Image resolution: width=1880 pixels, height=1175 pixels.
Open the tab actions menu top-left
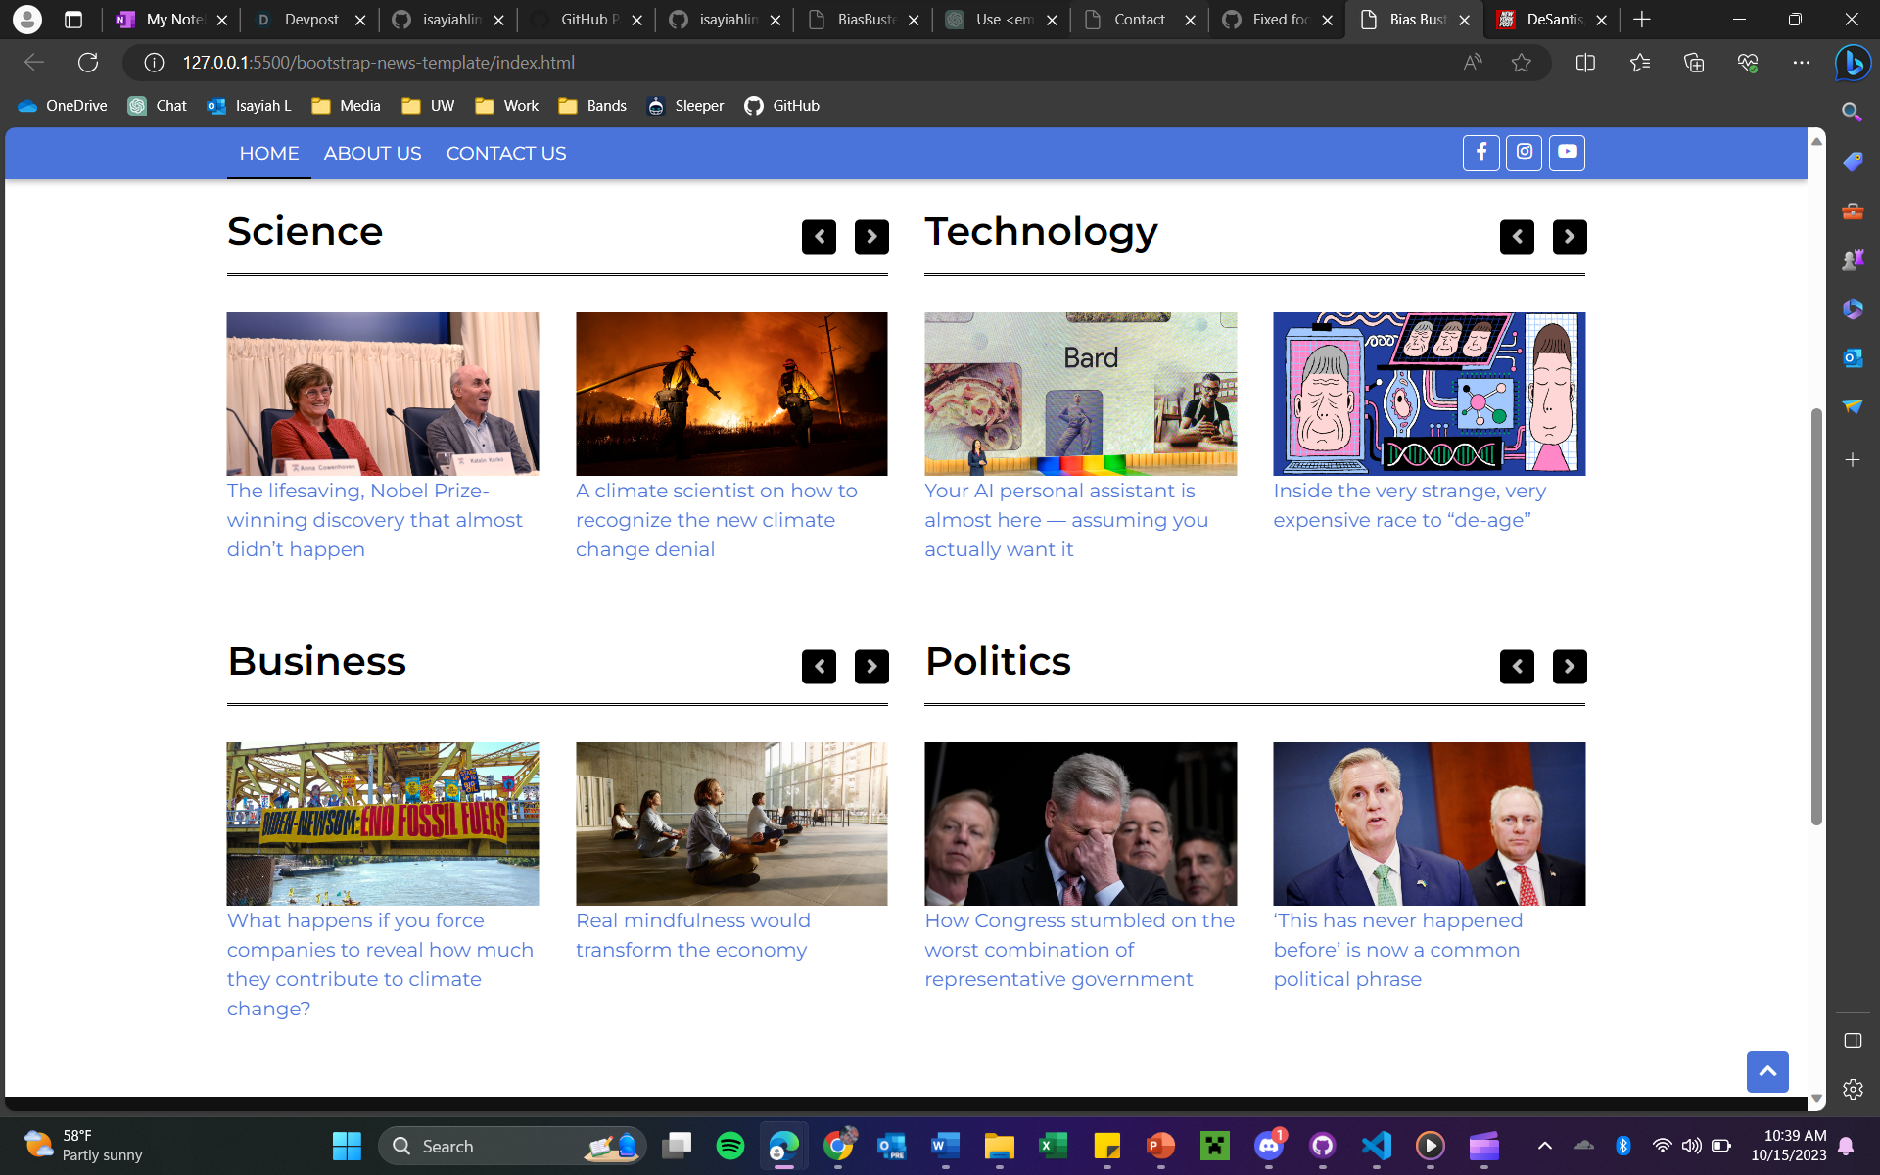[x=73, y=19]
